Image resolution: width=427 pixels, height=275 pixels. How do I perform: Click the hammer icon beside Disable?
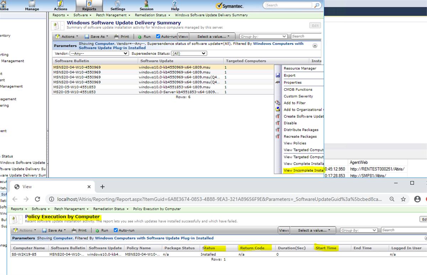pos(278,123)
